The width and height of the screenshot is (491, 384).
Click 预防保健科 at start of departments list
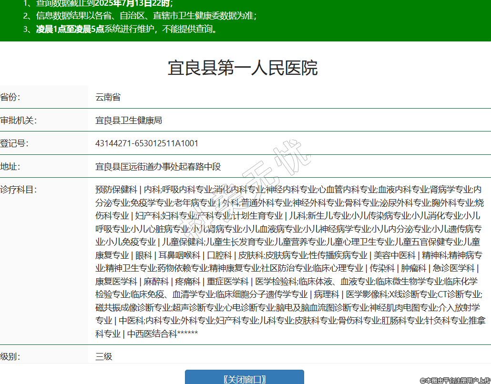(x=116, y=190)
